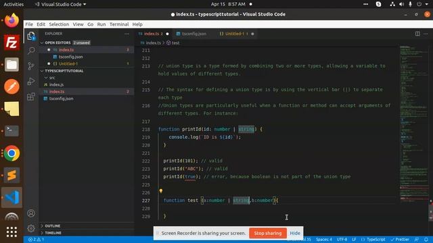Open Terminal from the dock
This screenshot has width=433, height=243.
[x=12, y=131]
